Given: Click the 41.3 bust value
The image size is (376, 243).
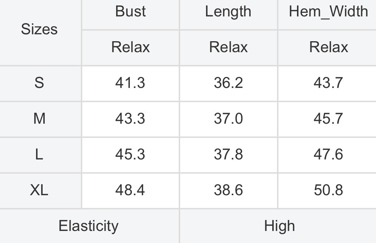Looking at the screenshot, I should point(130,83).
